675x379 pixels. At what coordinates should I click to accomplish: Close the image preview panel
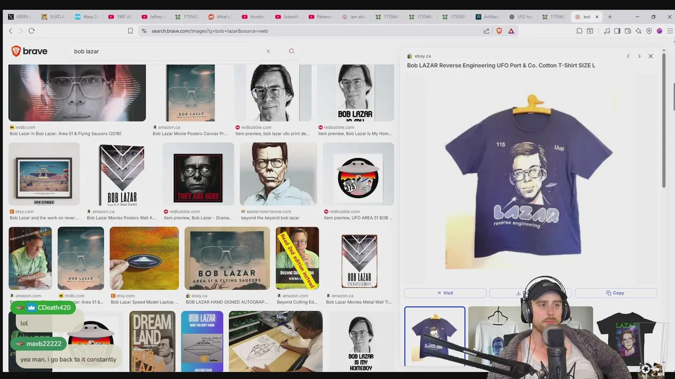coord(651,56)
